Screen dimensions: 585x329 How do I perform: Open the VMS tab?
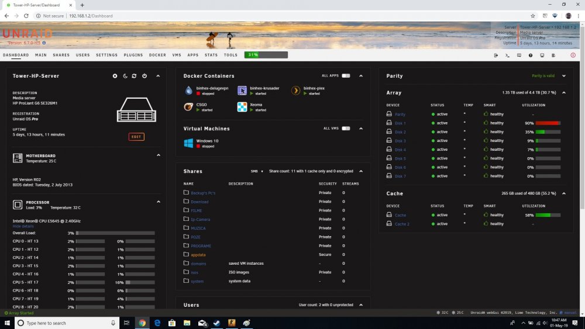point(177,55)
